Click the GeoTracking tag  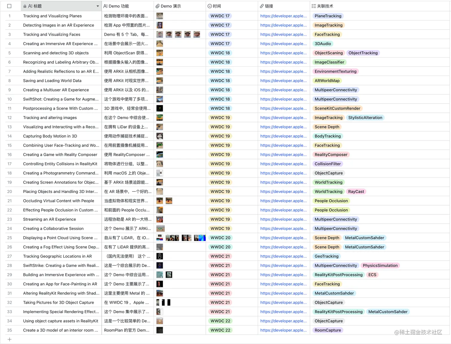(x=327, y=256)
